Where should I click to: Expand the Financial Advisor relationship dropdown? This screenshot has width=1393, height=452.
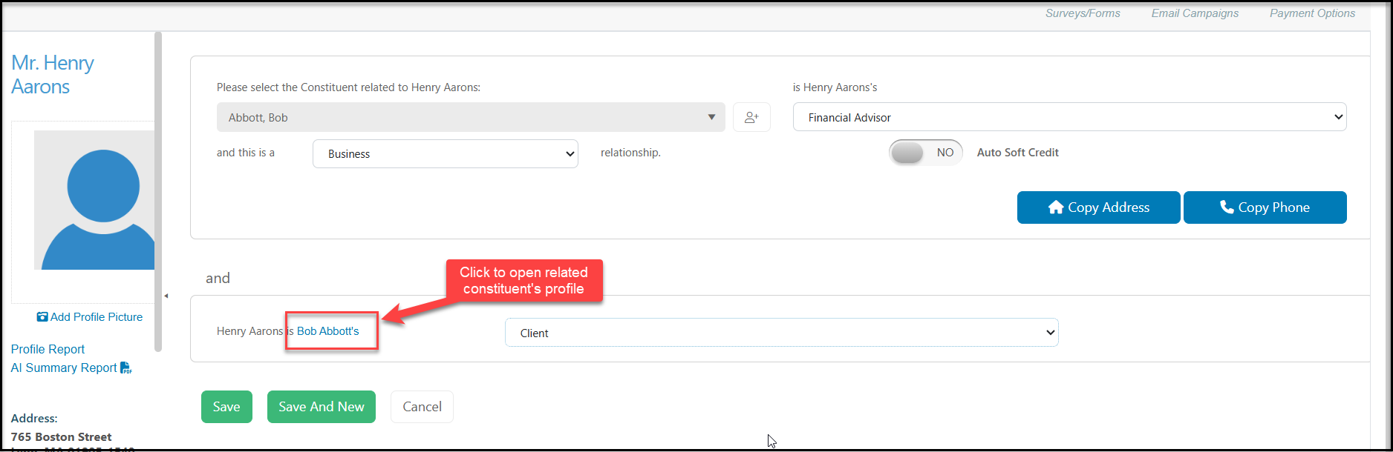[1069, 117]
